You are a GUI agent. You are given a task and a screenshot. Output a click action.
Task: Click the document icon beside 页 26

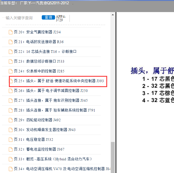[x=11, y=91]
